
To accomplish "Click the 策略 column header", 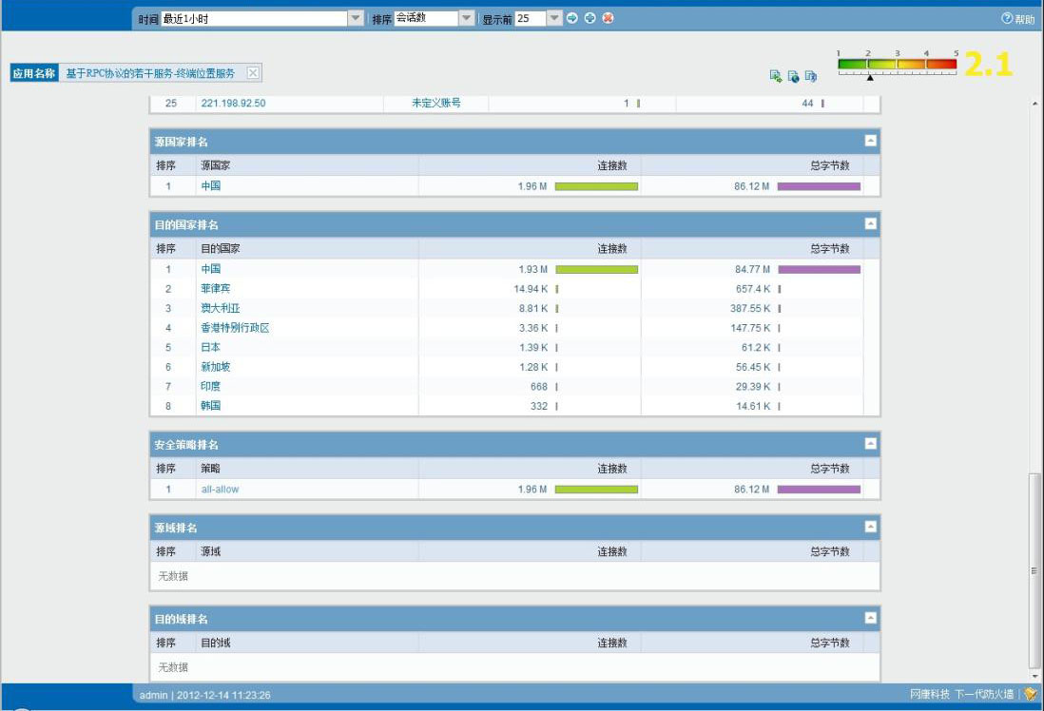I will (x=210, y=469).
